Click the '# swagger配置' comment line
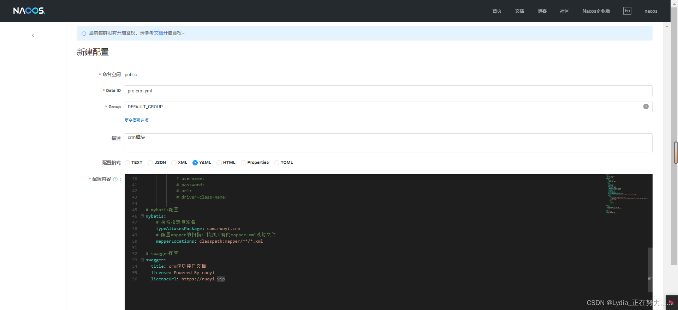The image size is (678, 310). (x=162, y=254)
